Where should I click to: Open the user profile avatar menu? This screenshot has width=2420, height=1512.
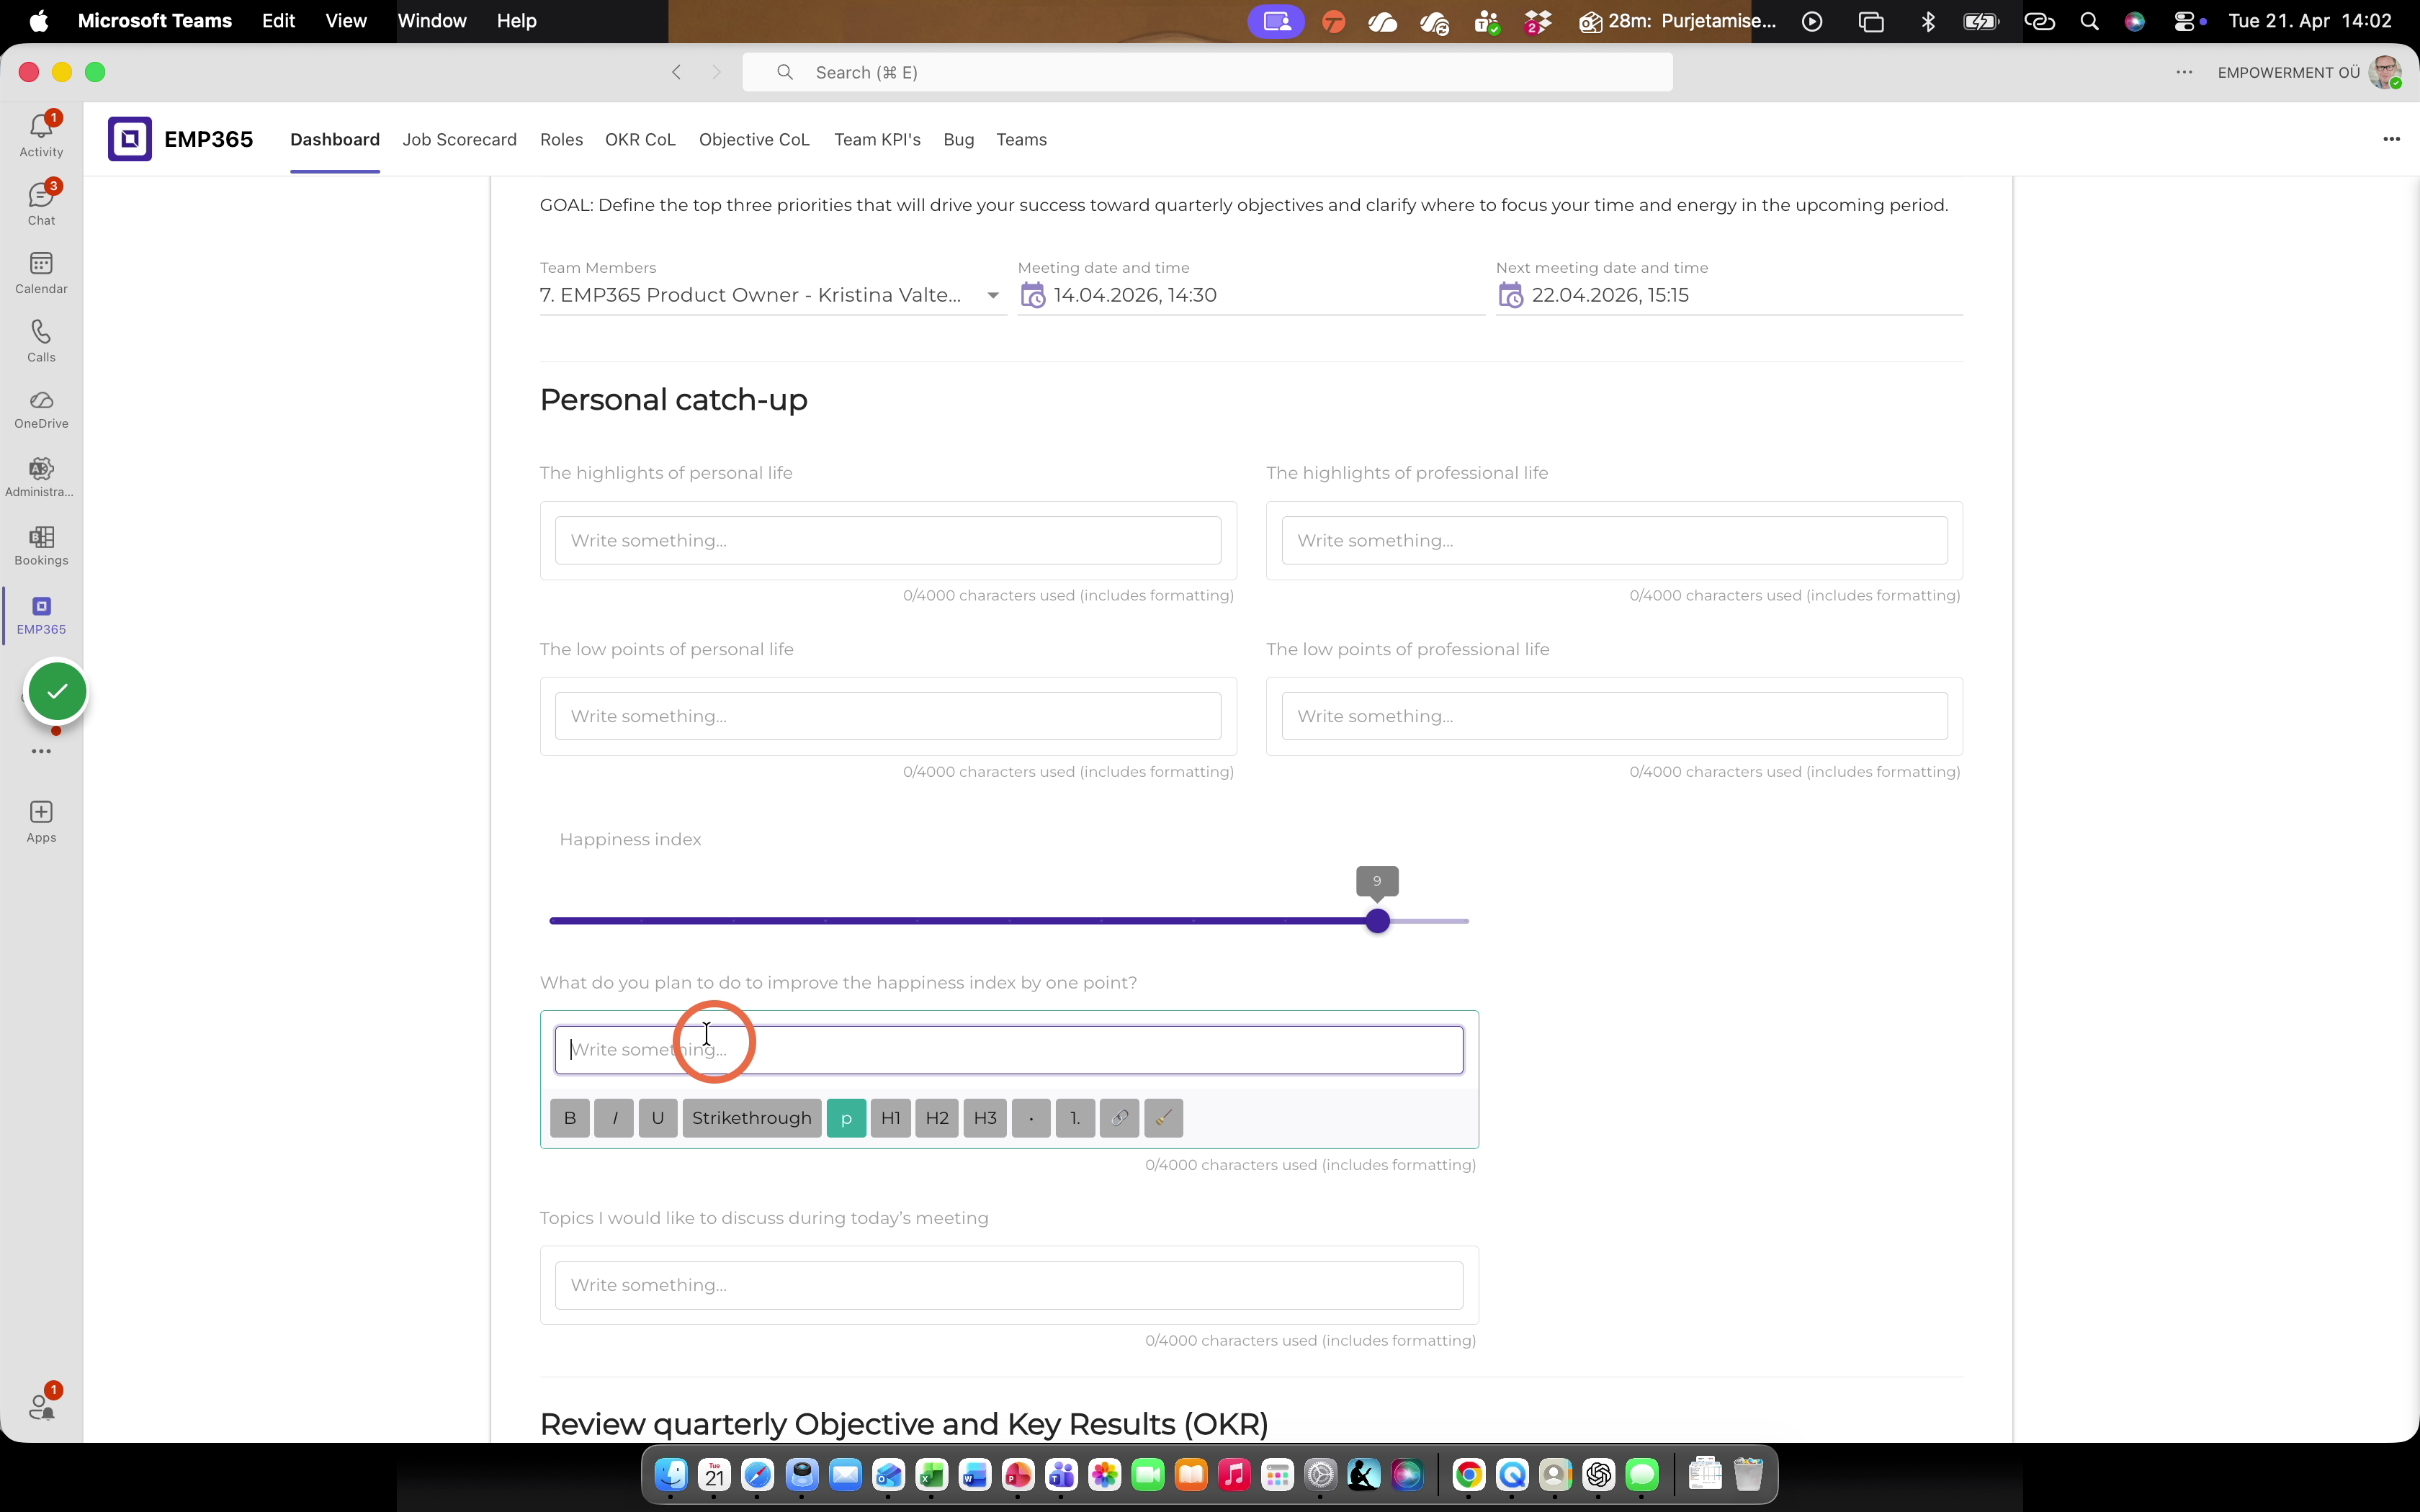tap(2385, 72)
